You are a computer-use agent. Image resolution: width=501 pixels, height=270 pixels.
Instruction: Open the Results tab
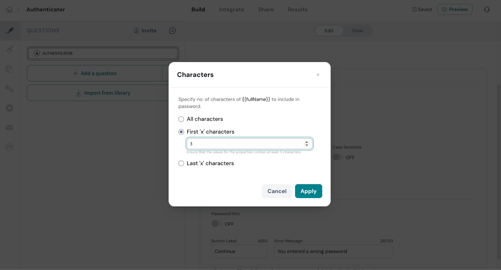click(x=297, y=9)
